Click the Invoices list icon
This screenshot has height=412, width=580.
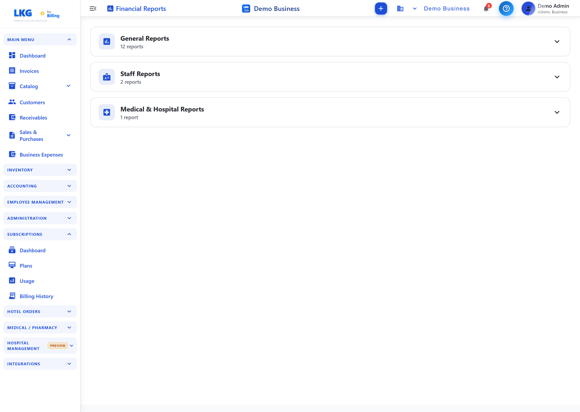click(12, 71)
